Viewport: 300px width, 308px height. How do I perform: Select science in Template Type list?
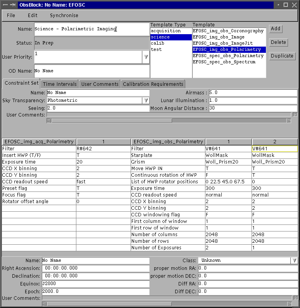point(171,37)
